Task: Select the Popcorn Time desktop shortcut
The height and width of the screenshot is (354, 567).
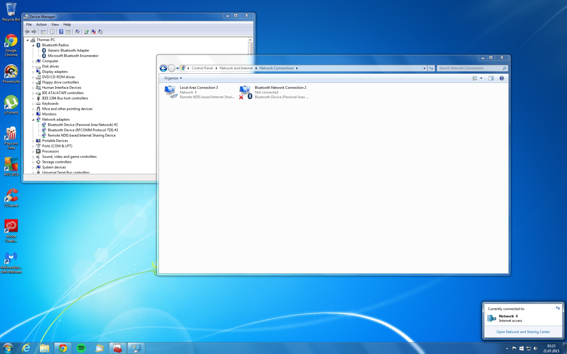Action: (x=11, y=138)
